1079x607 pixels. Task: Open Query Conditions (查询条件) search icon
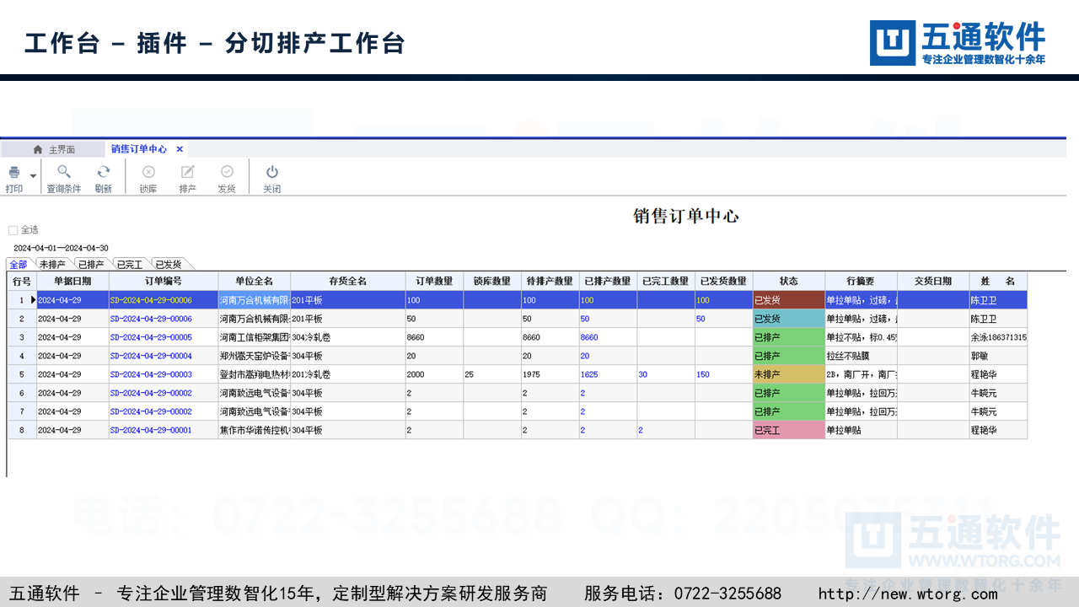tap(64, 173)
